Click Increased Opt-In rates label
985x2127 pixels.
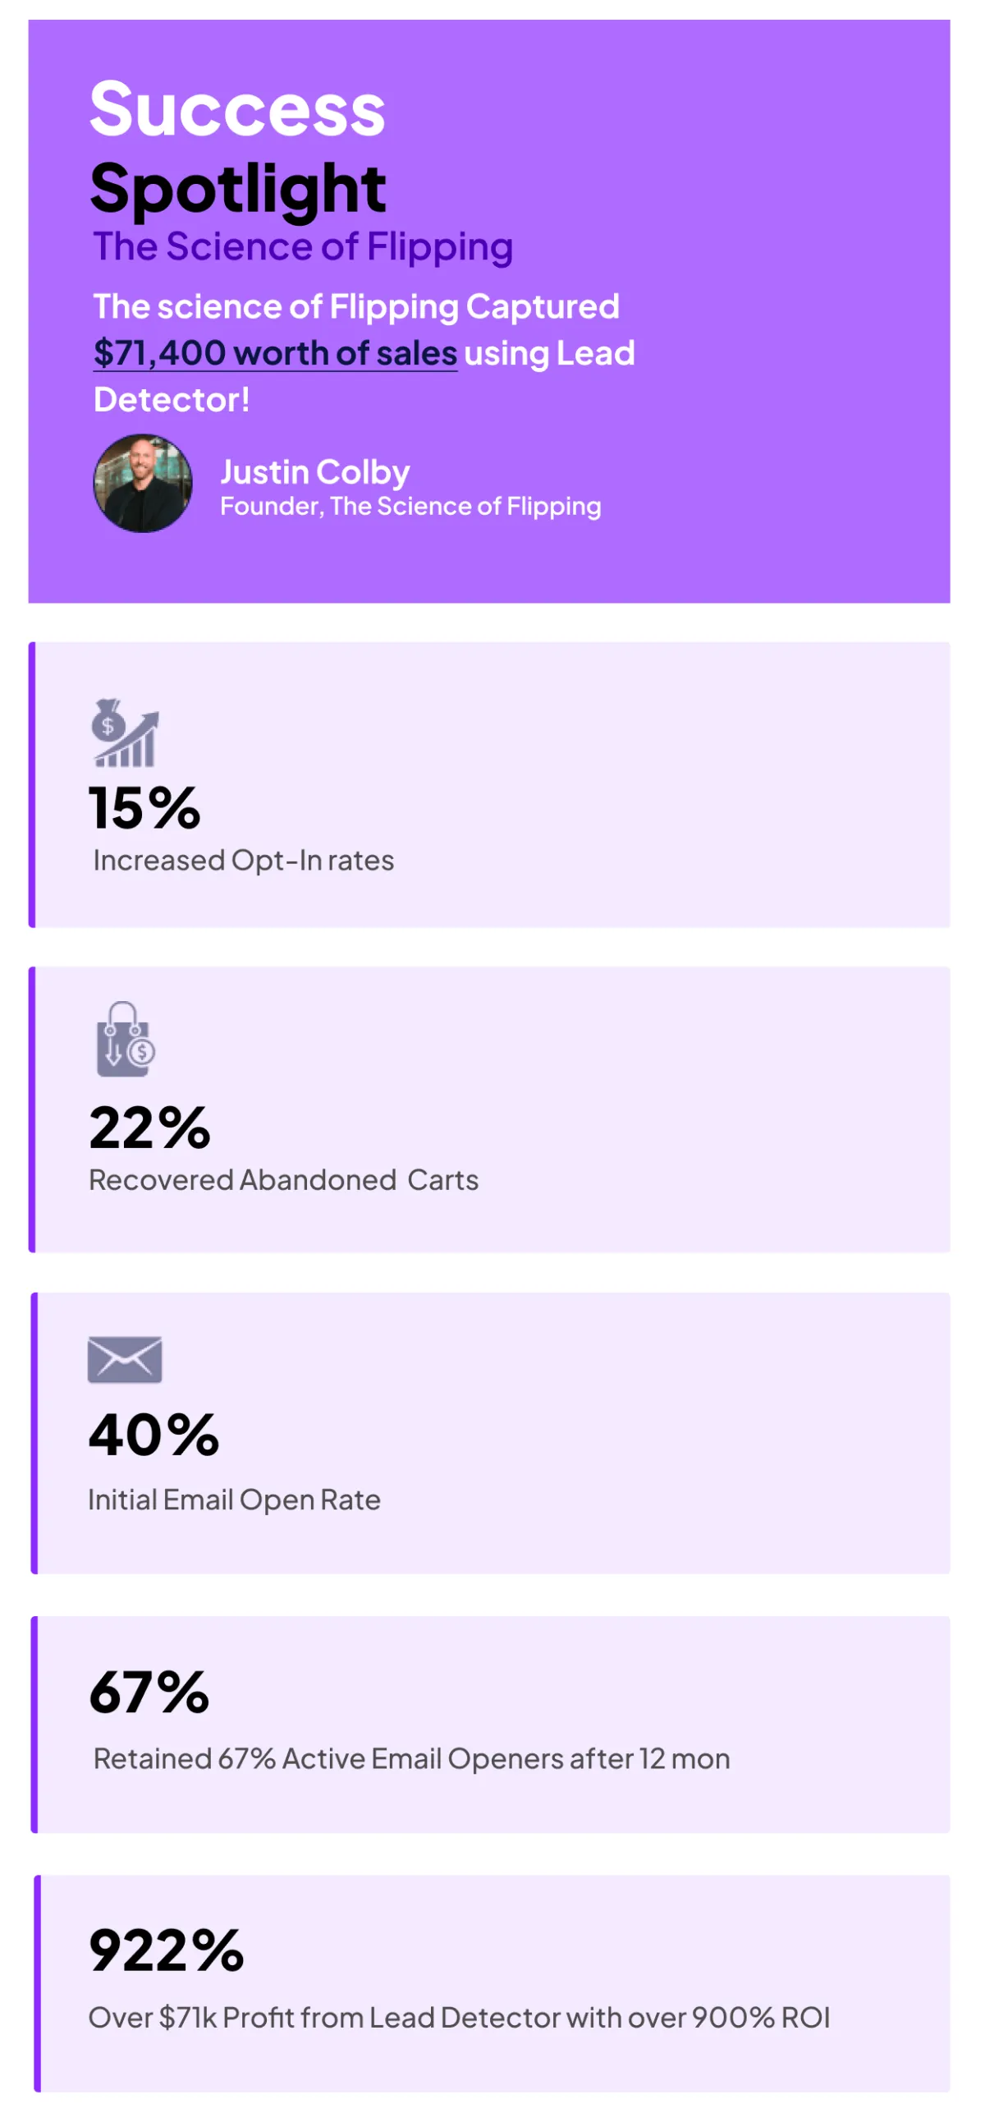point(243,862)
